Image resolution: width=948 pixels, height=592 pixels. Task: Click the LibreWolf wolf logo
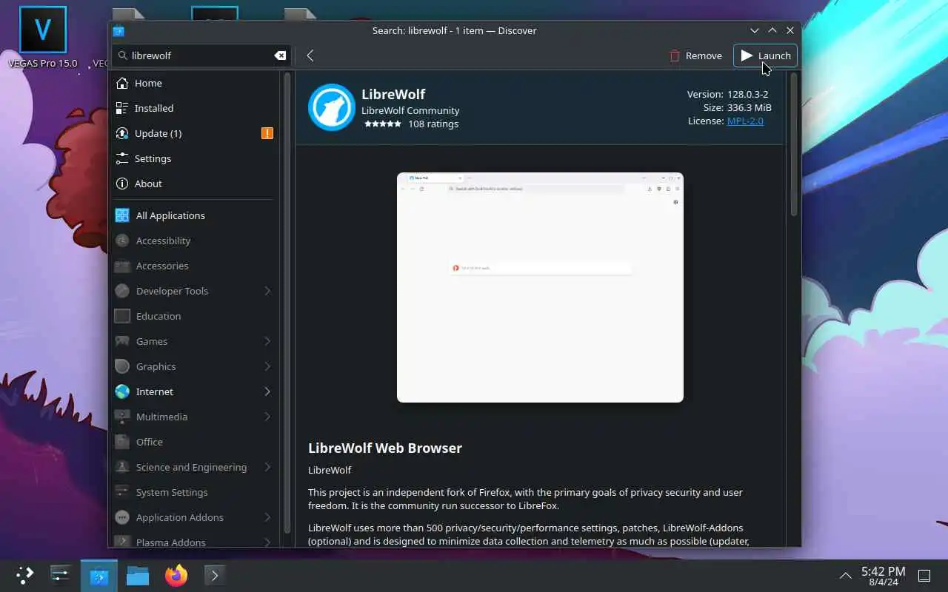click(332, 107)
